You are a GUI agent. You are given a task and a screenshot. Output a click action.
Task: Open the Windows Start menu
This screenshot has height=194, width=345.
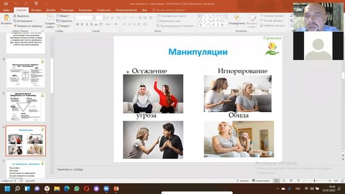(8, 189)
